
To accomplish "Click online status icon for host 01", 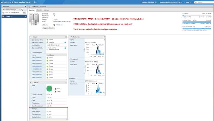I will click(x=48, y=58).
